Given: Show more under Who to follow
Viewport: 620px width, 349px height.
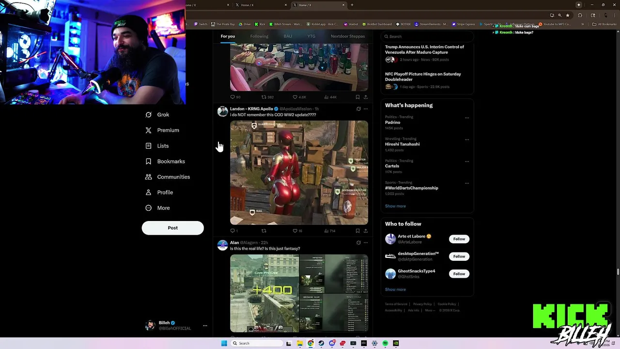Looking at the screenshot, I should click(x=395, y=289).
